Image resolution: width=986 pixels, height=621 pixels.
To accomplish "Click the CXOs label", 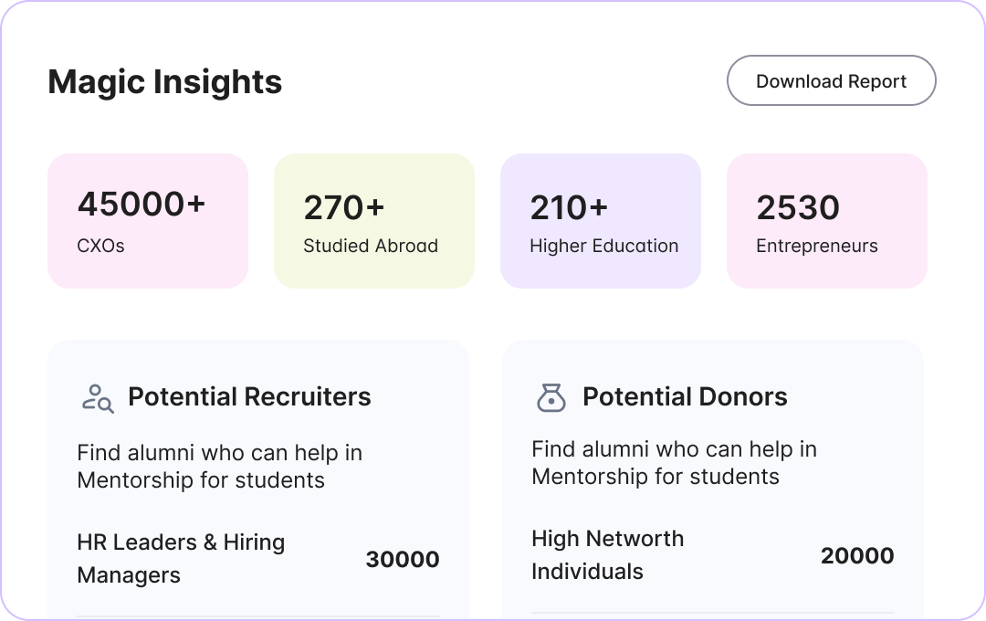I will [100, 246].
